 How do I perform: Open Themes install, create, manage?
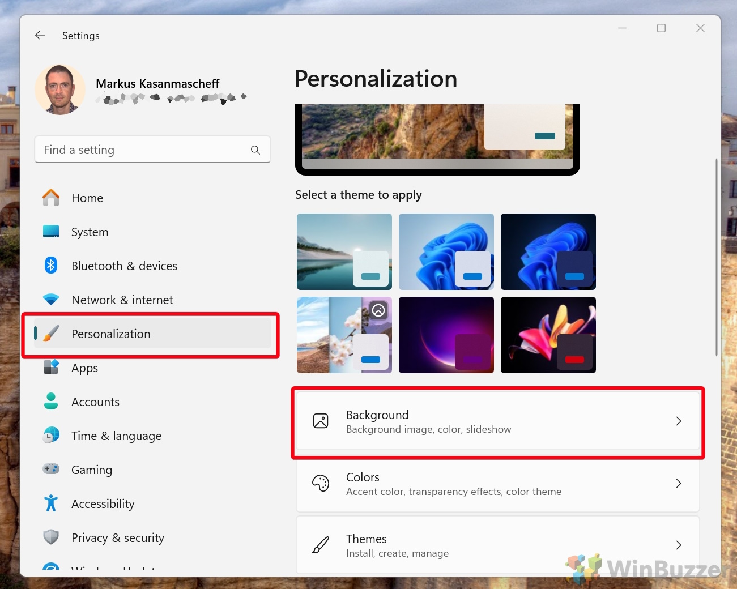497,545
